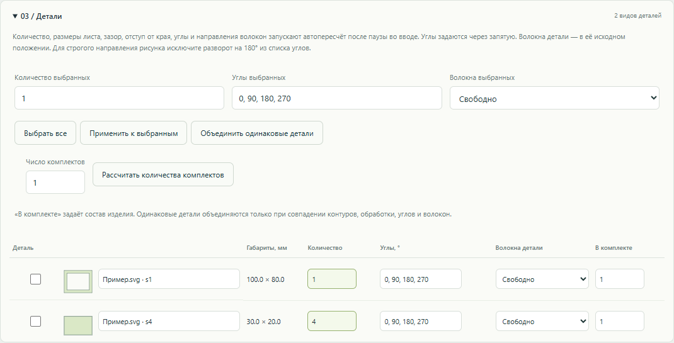Check the checkbox for Пример.svg · s4
The image size is (674, 343).
coord(36,321)
